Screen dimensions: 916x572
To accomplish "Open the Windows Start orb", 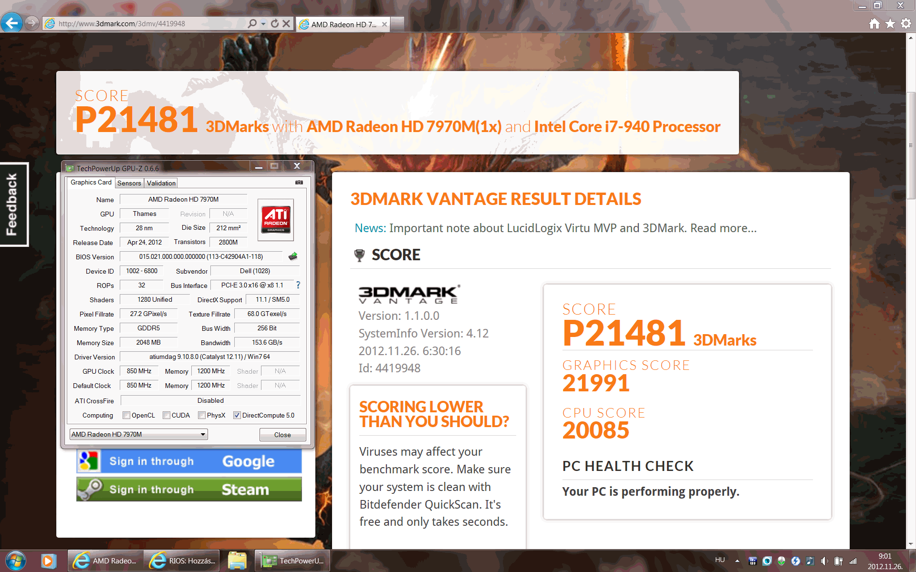I will 15,561.
